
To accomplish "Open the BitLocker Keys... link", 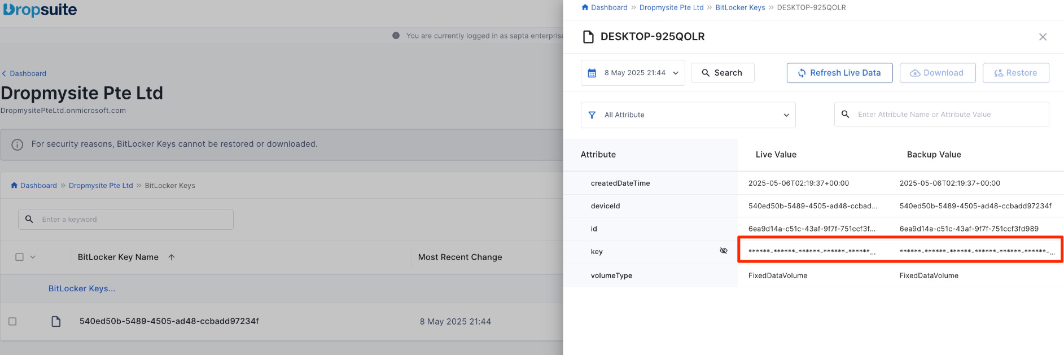I will pos(82,288).
